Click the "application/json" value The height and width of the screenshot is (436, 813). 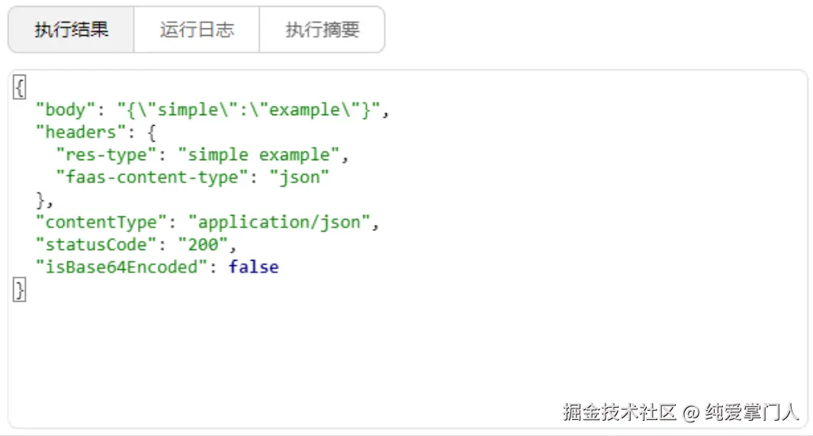(x=279, y=223)
